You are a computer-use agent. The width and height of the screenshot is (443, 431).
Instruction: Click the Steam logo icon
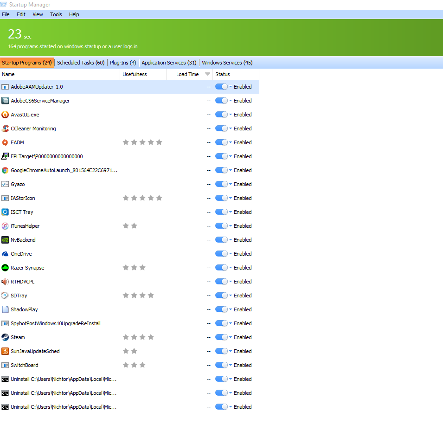pyautogui.click(x=5, y=337)
